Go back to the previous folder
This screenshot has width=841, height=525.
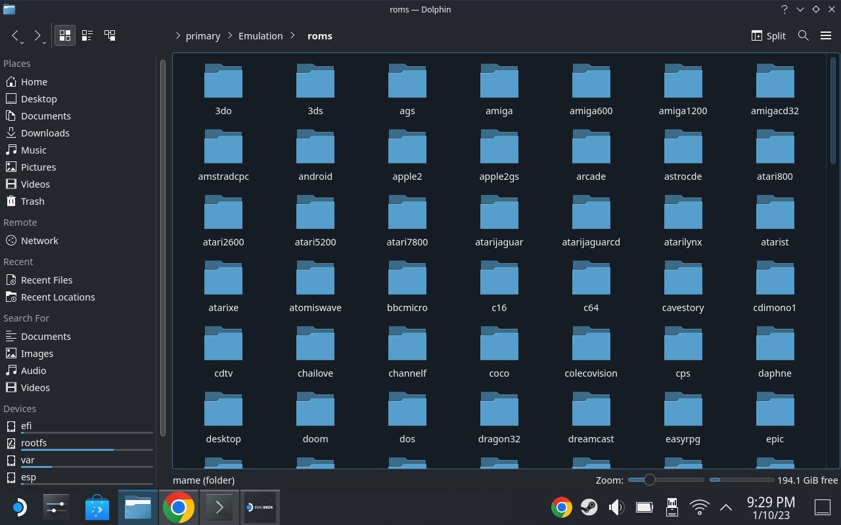click(x=16, y=36)
